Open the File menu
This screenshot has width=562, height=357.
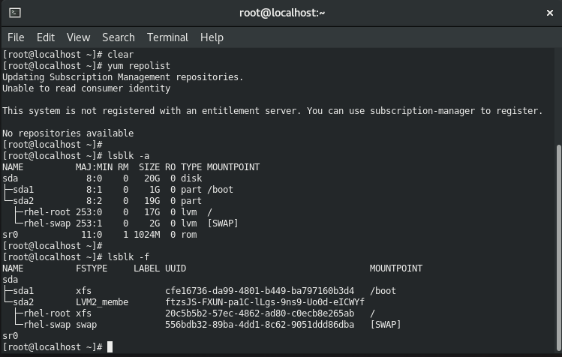point(16,37)
